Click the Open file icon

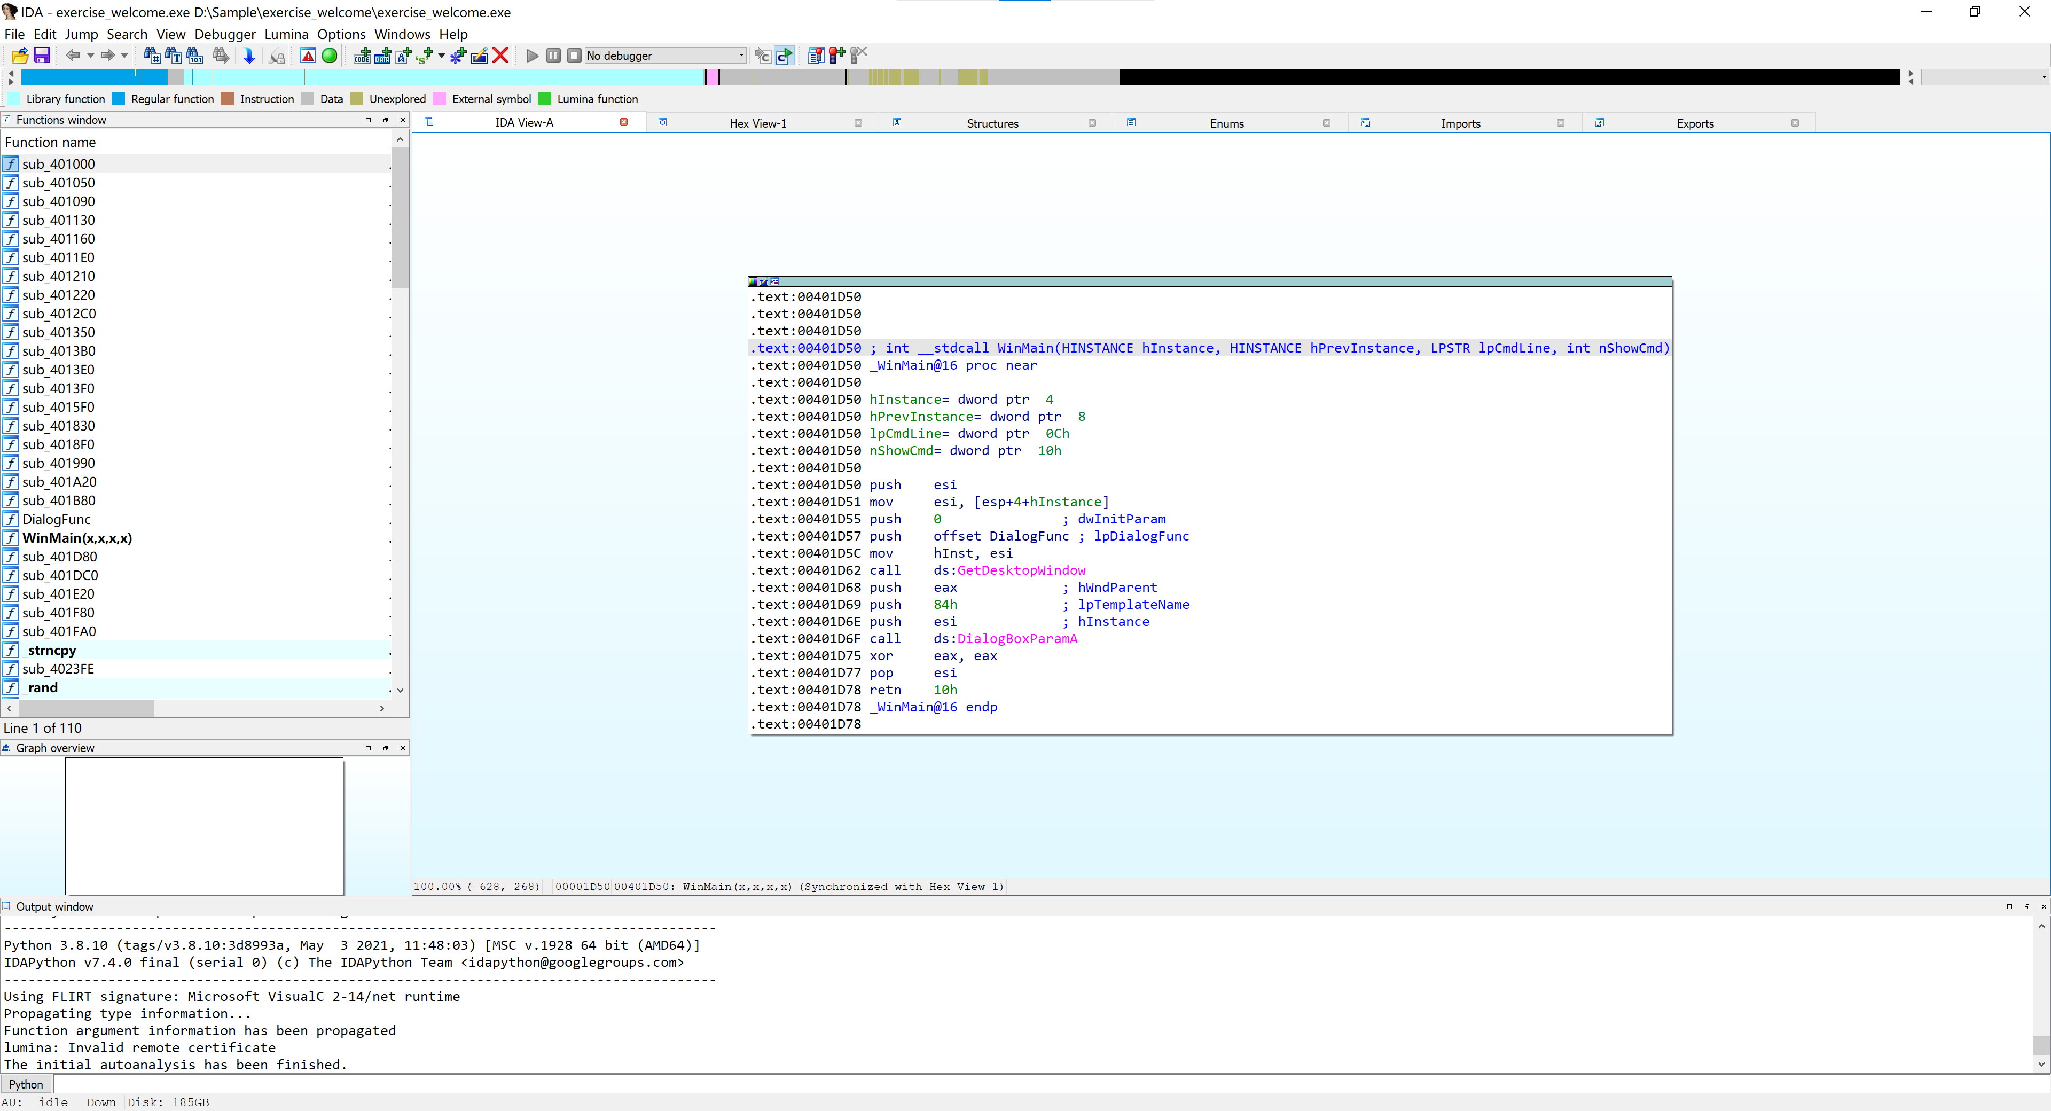click(20, 55)
